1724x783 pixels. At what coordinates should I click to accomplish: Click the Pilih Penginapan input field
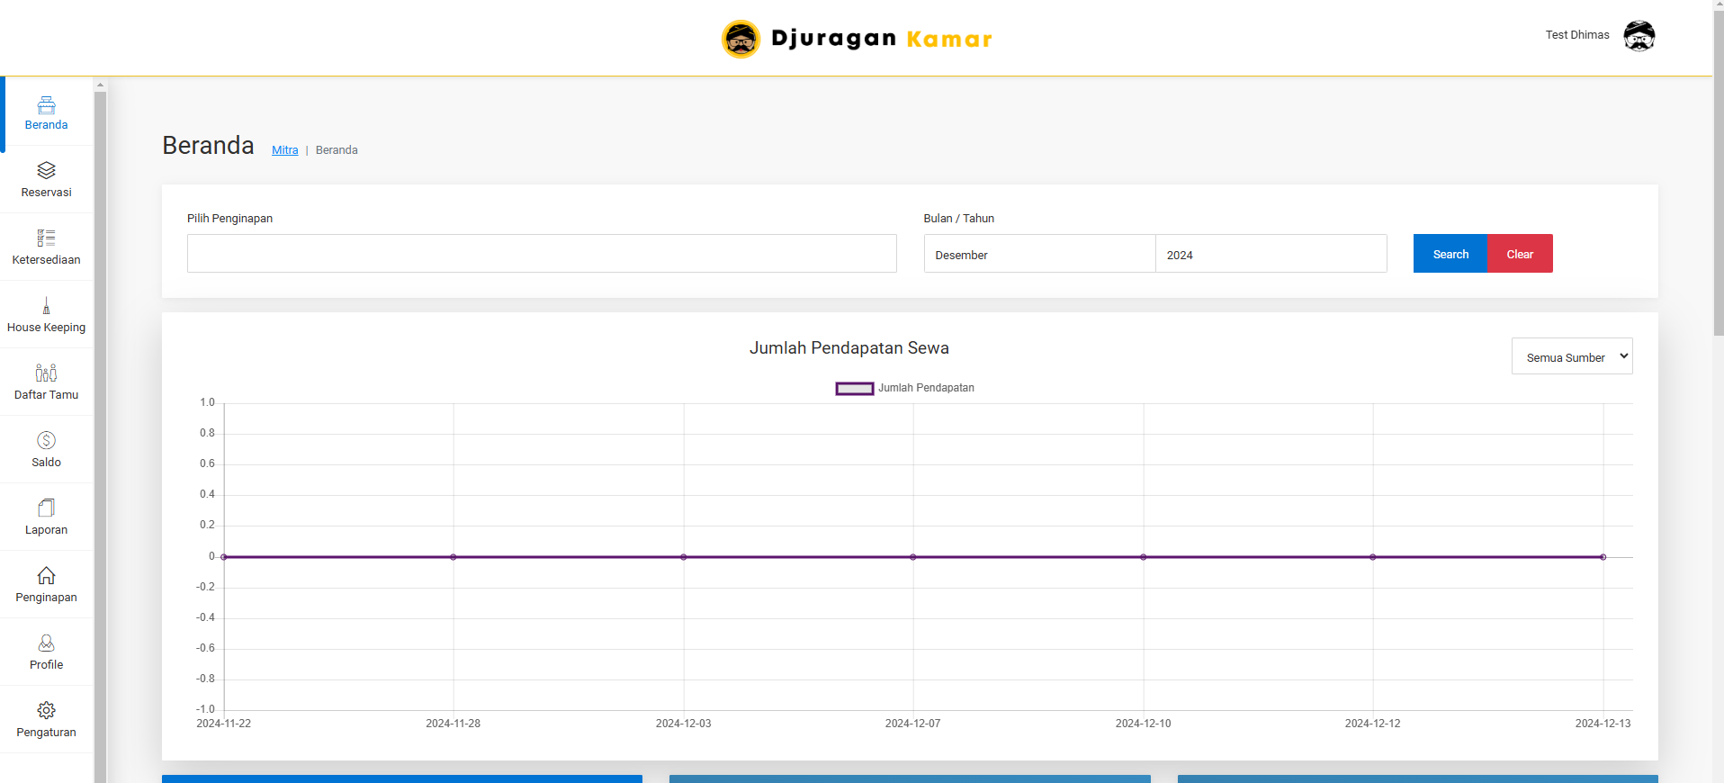click(x=541, y=254)
